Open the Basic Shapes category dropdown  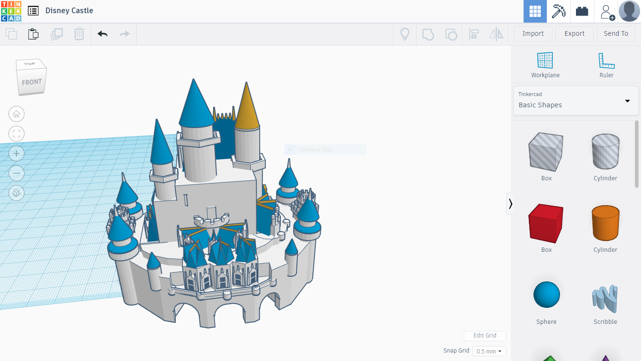pyautogui.click(x=575, y=100)
